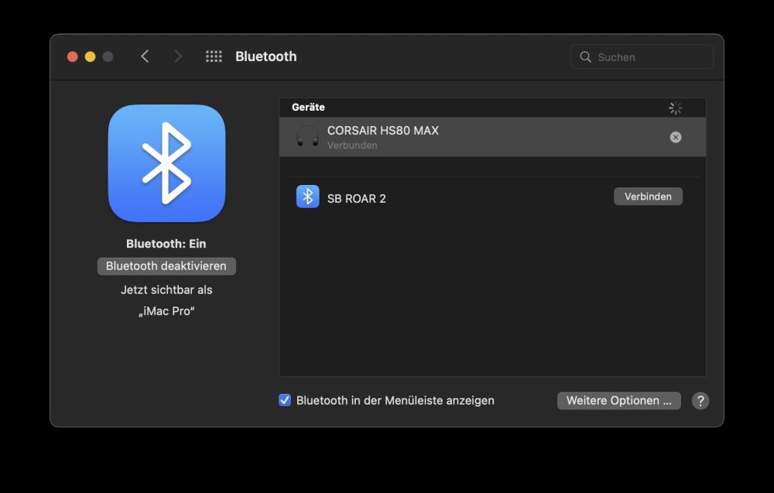Viewport: 774px width, 493px height.
Task: Go back with the left chevron
Action: click(x=145, y=56)
